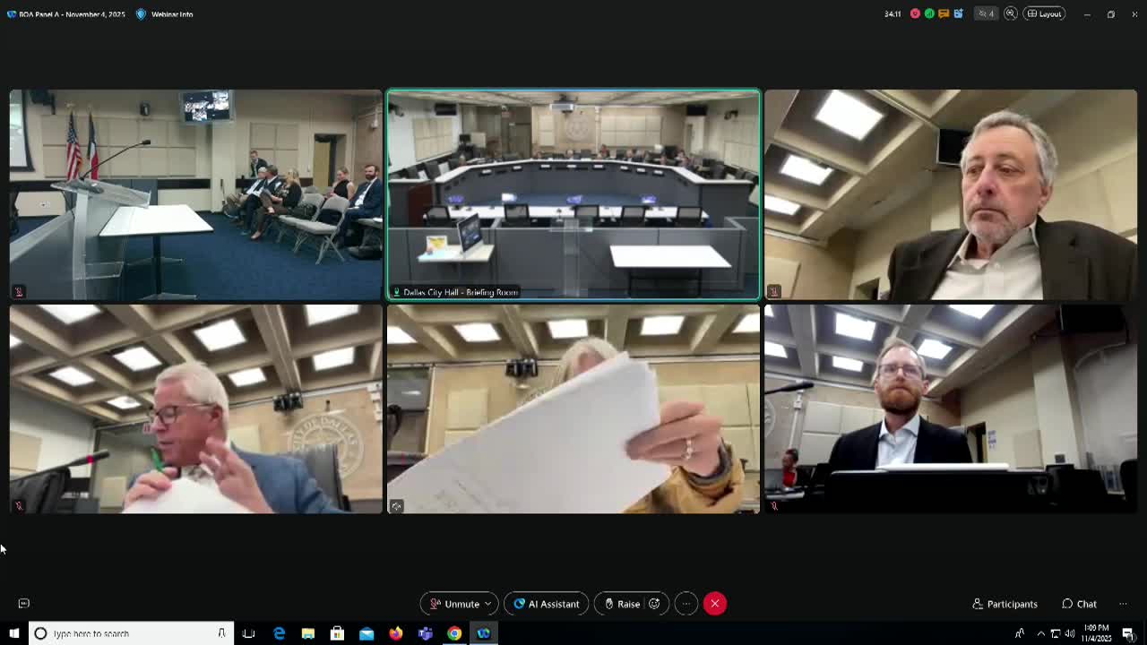Toggle the attendee count indicator

[x=986, y=13]
